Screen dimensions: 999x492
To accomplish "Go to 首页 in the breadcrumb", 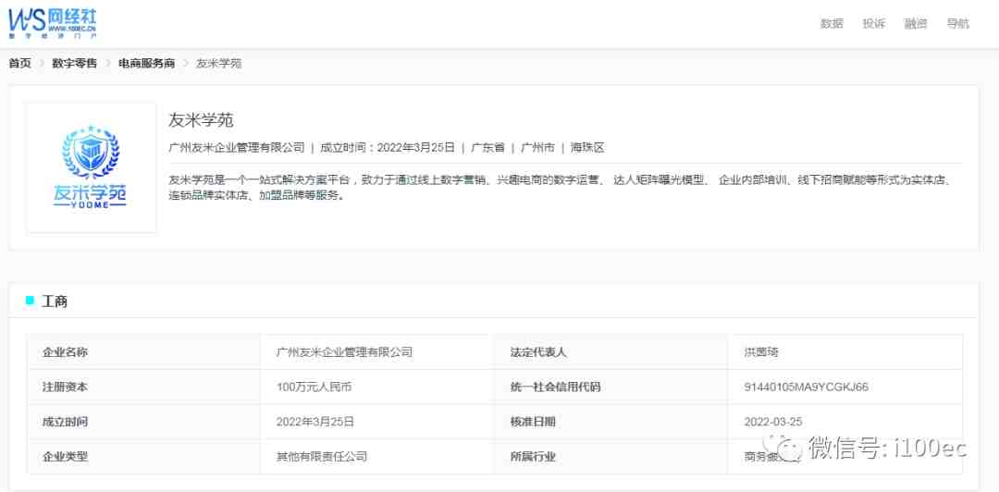I will (19, 63).
